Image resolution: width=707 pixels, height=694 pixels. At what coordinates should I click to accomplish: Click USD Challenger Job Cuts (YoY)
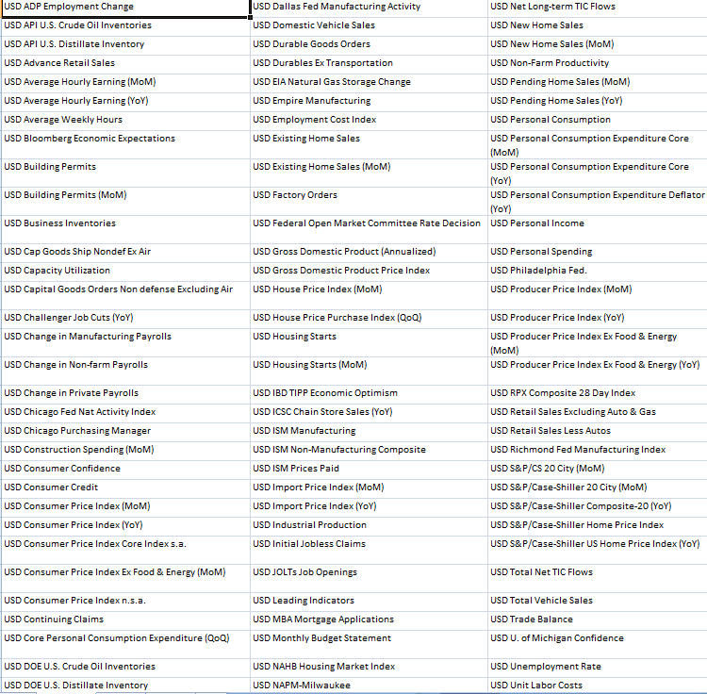pos(125,320)
